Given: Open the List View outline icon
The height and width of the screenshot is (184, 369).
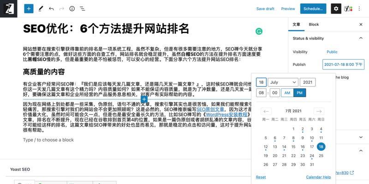Looking at the screenshot, I should [82, 8].
